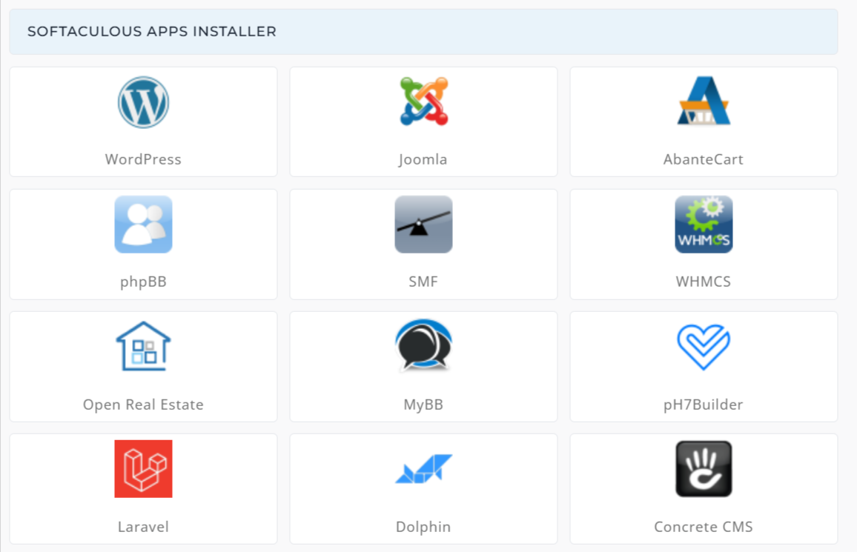
Task: Select the phpBB name link
Action: click(143, 282)
